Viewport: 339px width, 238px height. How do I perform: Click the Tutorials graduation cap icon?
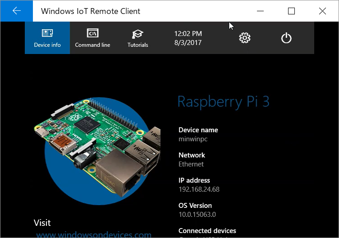coord(137,34)
